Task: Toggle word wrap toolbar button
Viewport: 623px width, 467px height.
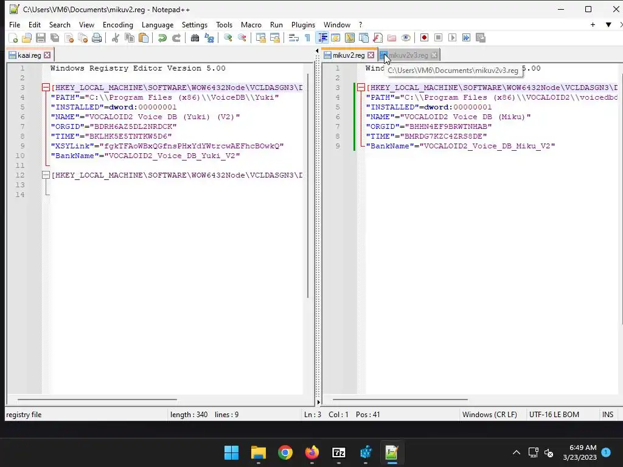Action: (294, 38)
